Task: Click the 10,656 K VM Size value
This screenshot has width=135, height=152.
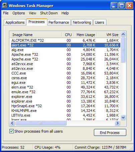Action: pyautogui.click(x=111, y=45)
